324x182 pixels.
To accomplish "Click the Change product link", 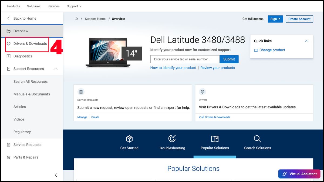I will coord(272,50).
